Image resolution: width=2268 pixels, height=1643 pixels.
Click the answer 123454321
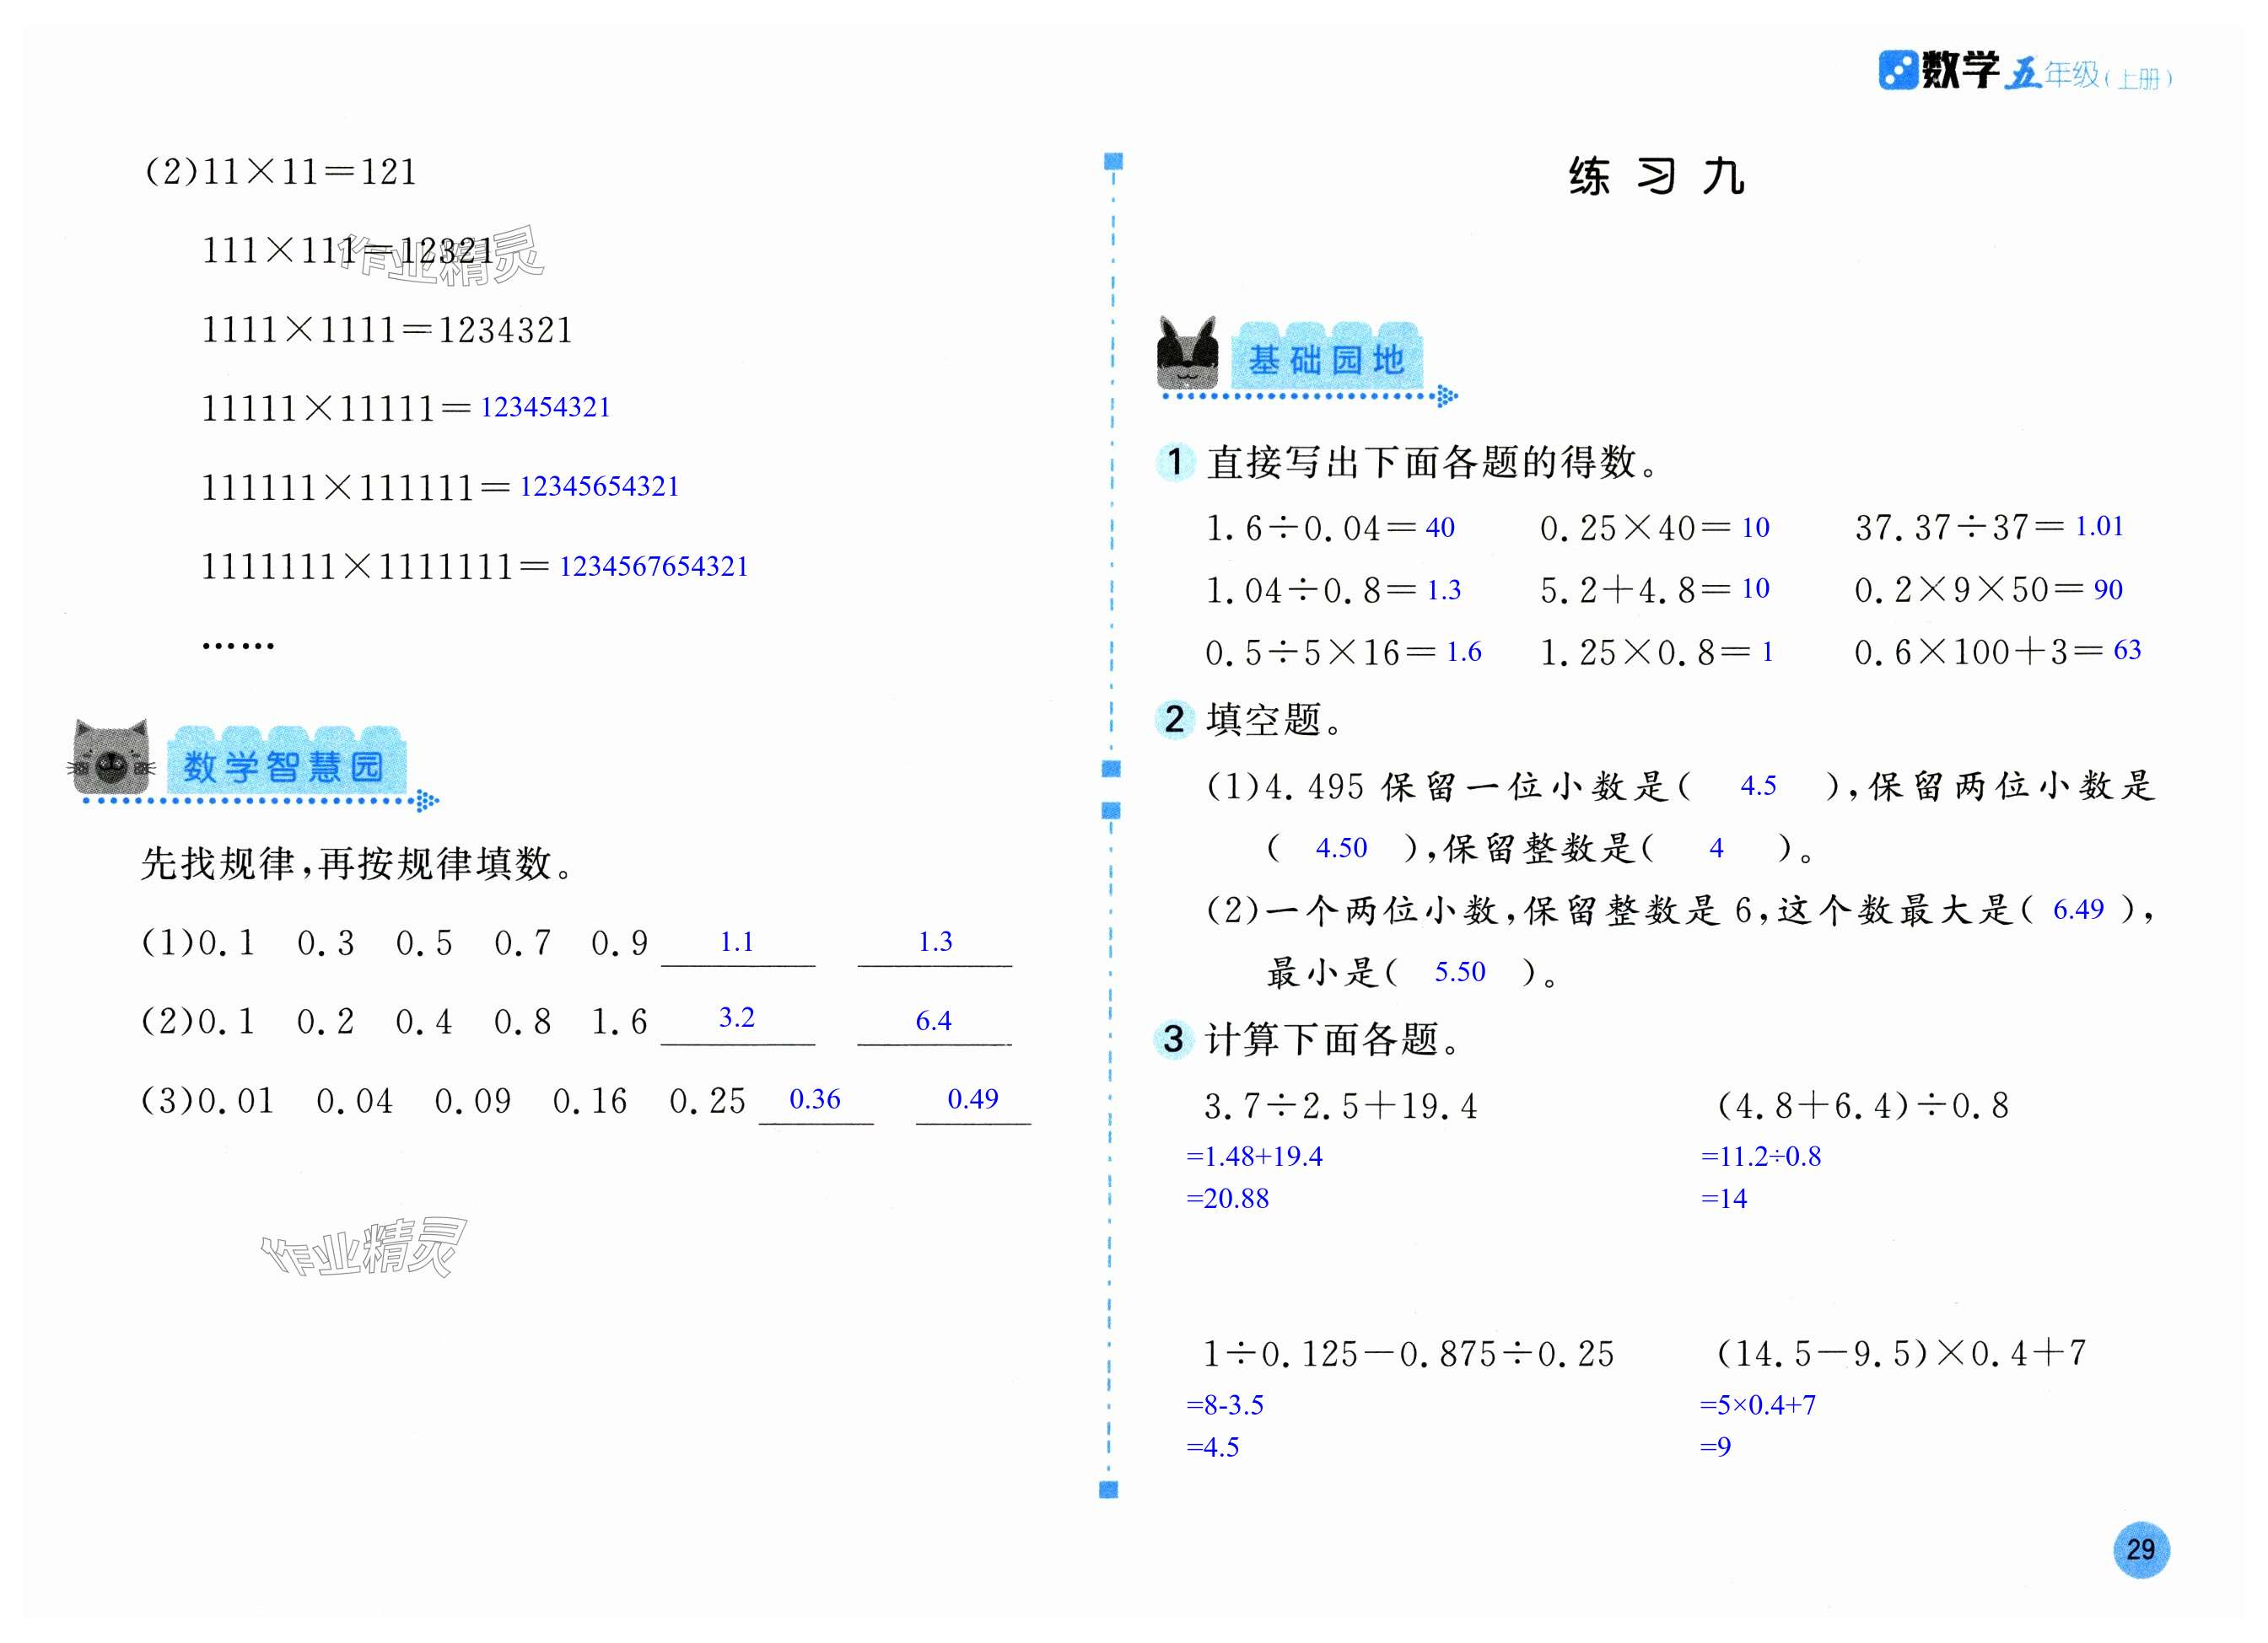545,407
